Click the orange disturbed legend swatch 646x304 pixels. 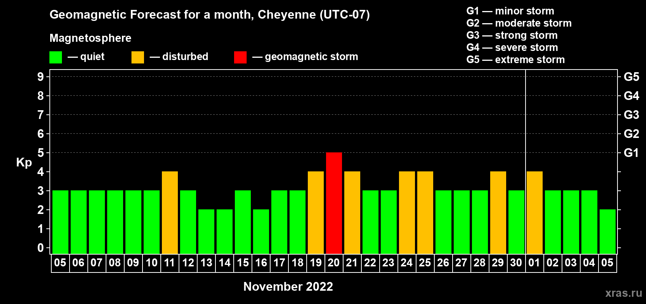(x=138, y=57)
